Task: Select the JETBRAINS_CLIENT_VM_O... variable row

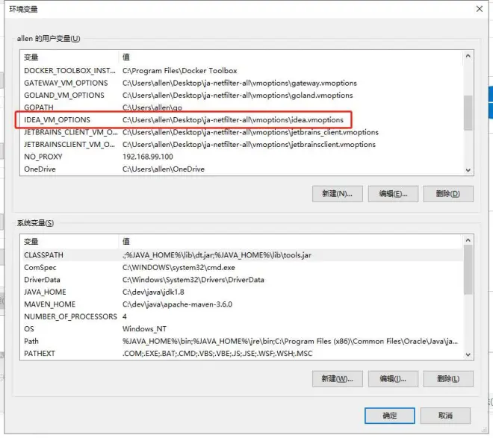Action: pos(242,132)
